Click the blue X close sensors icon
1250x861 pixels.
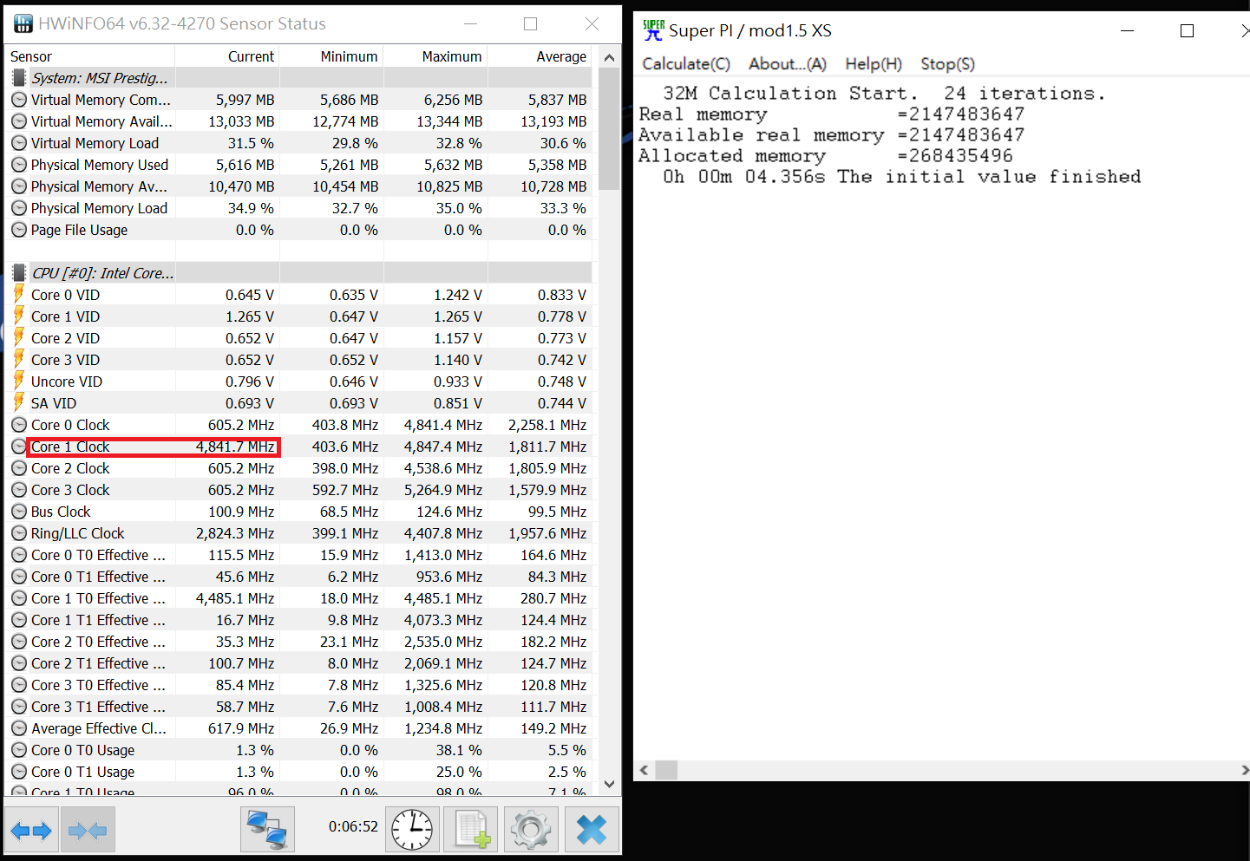coord(592,831)
